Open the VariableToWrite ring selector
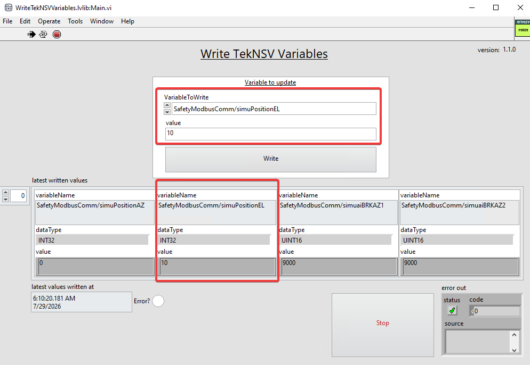Viewport: 530px width, 365px height. [x=274, y=109]
